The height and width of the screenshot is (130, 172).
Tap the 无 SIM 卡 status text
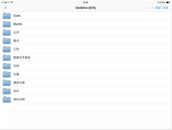(x=5, y=2)
